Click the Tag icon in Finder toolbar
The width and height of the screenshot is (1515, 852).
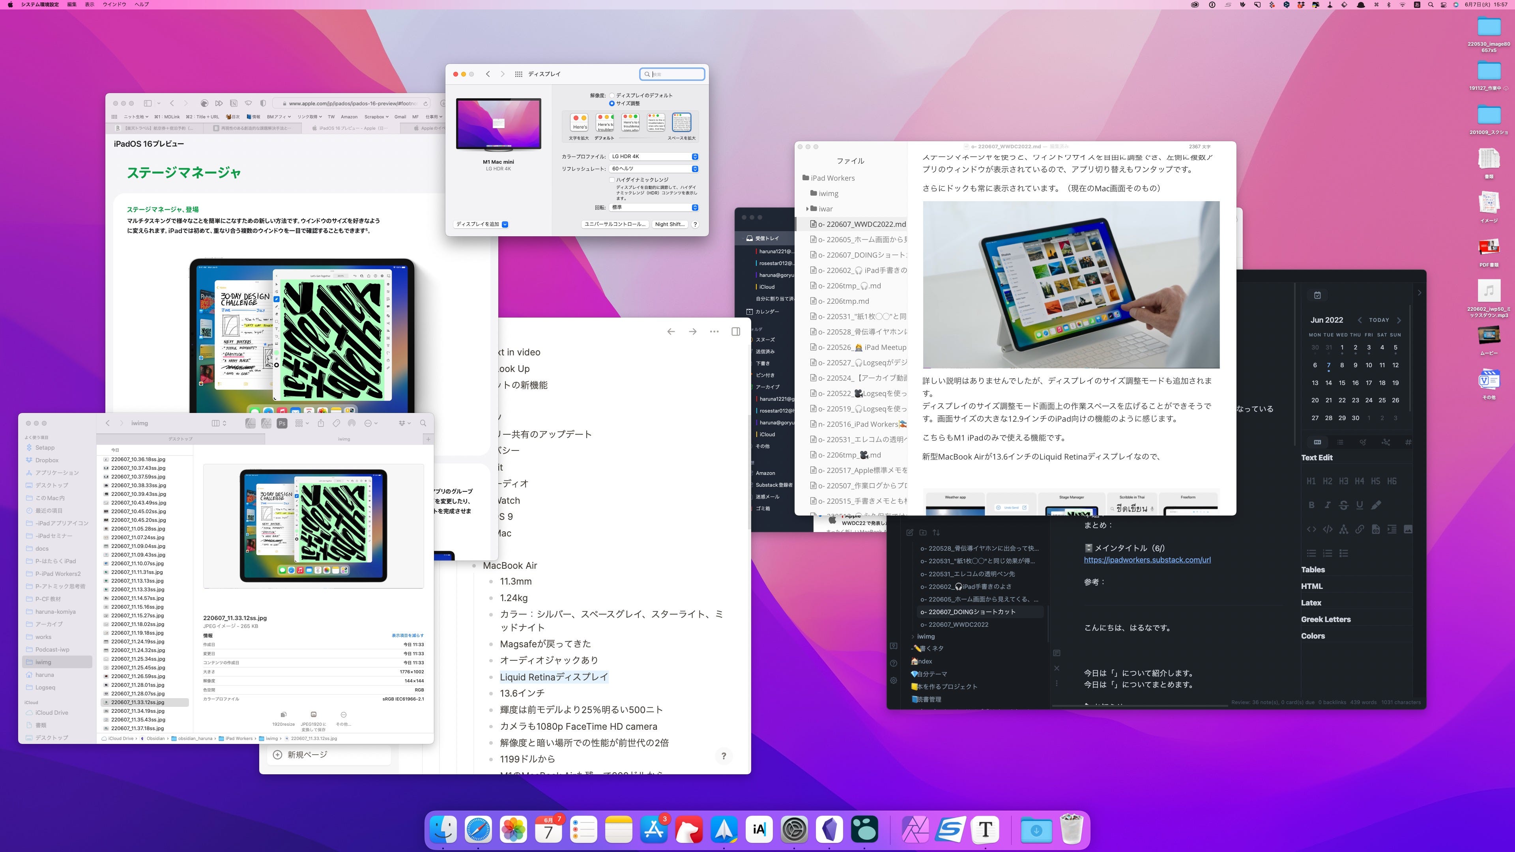337,423
